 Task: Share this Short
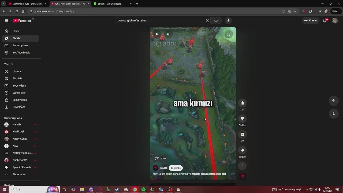(x=243, y=150)
